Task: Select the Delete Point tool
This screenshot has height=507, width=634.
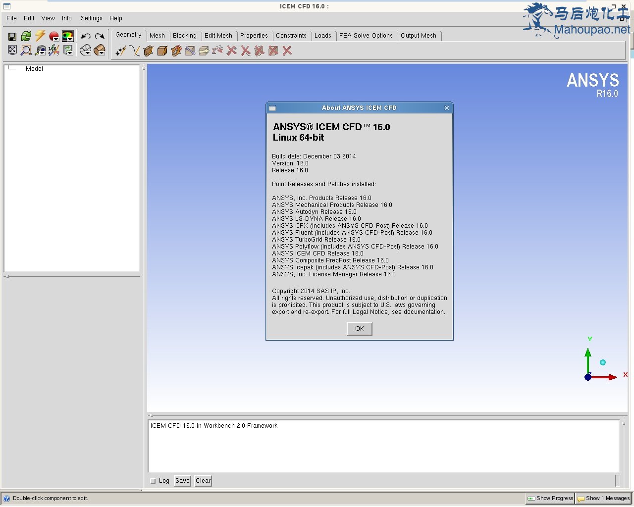Action: point(232,51)
